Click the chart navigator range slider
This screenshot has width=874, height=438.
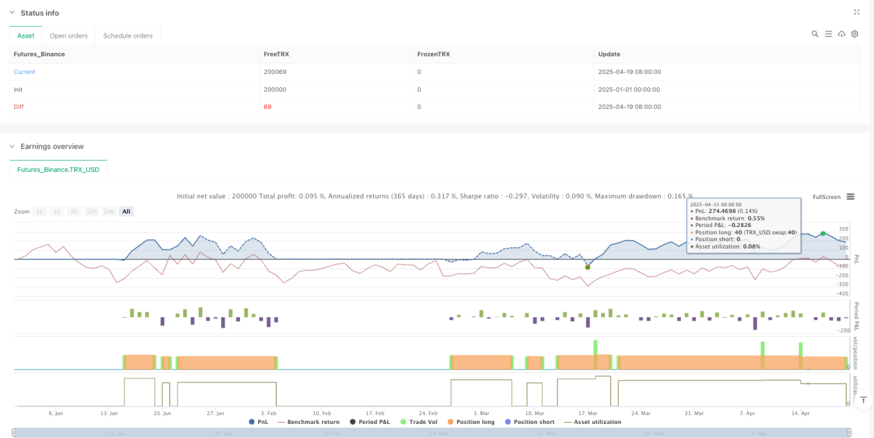tap(432, 433)
